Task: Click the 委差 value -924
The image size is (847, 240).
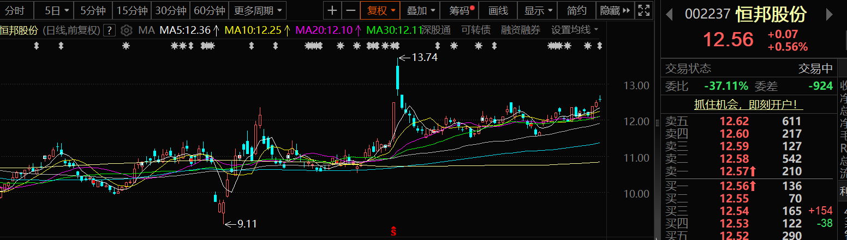Action: 820,86
